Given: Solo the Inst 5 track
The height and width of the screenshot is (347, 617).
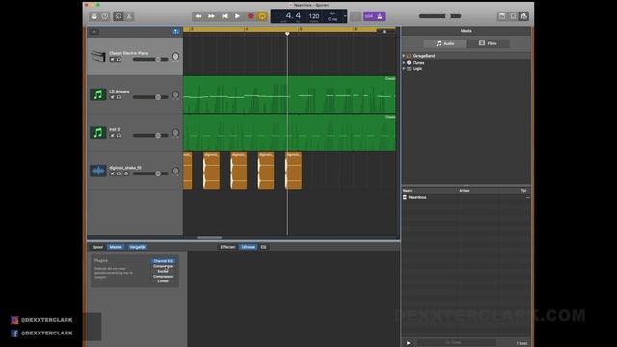Looking at the screenshot, I should pyautogui.click(x=119, y=135).
